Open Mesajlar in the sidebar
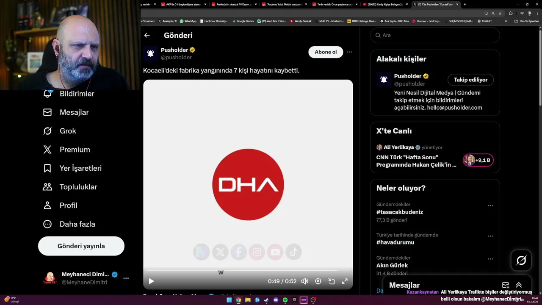The height and width of the screenshot is (305, 542). point(66,112)
